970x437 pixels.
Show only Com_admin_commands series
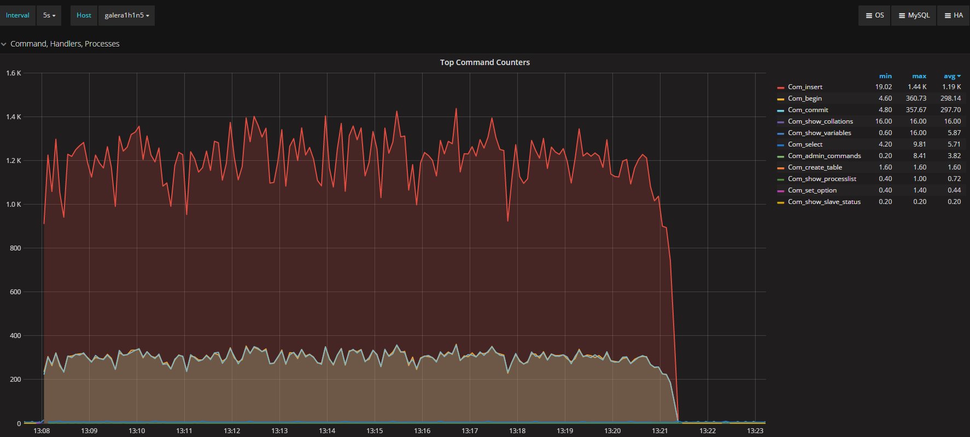[x=824, y=156]
